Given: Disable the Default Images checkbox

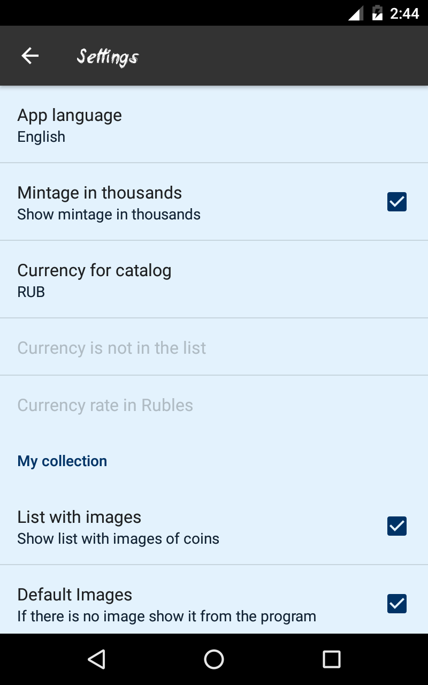Looking at the screenshot, I should [x=396, y=604].
